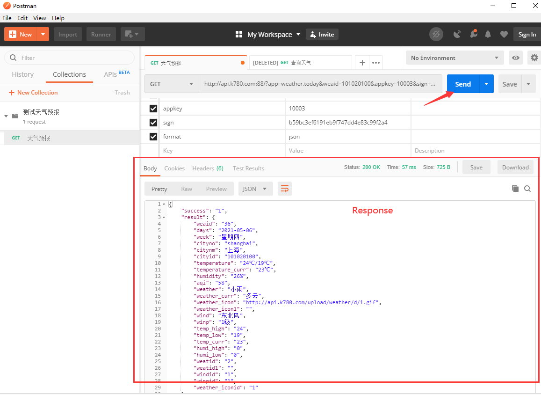541x395 pixels.
Task: Switch to the APIs beta tab
Action: [x=116, y=74]
